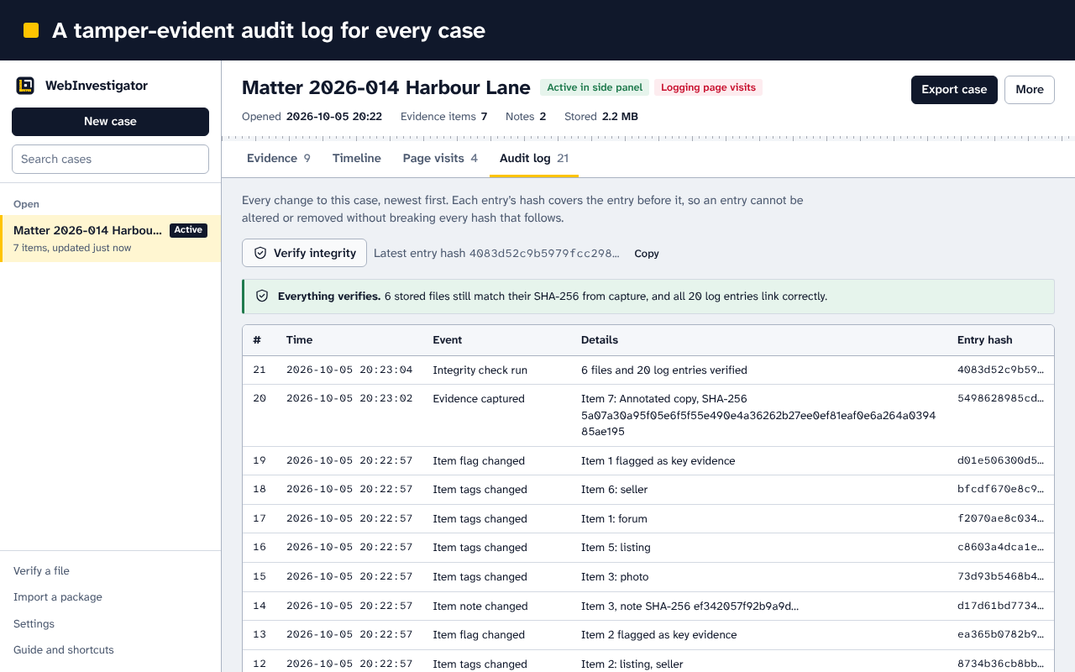
Task: Open Matter 2026-014 Harbour case in sidebar
Action: click(110, 239)
